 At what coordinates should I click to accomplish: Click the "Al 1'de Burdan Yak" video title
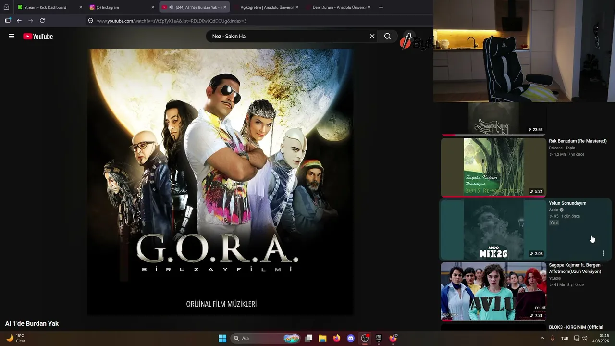[32, 324]
